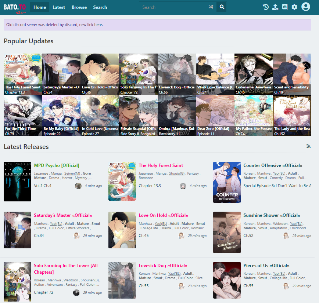The image size is (319, 303).
Task: Click the Shoujo(G) genre tag
Action: (177, 174)
